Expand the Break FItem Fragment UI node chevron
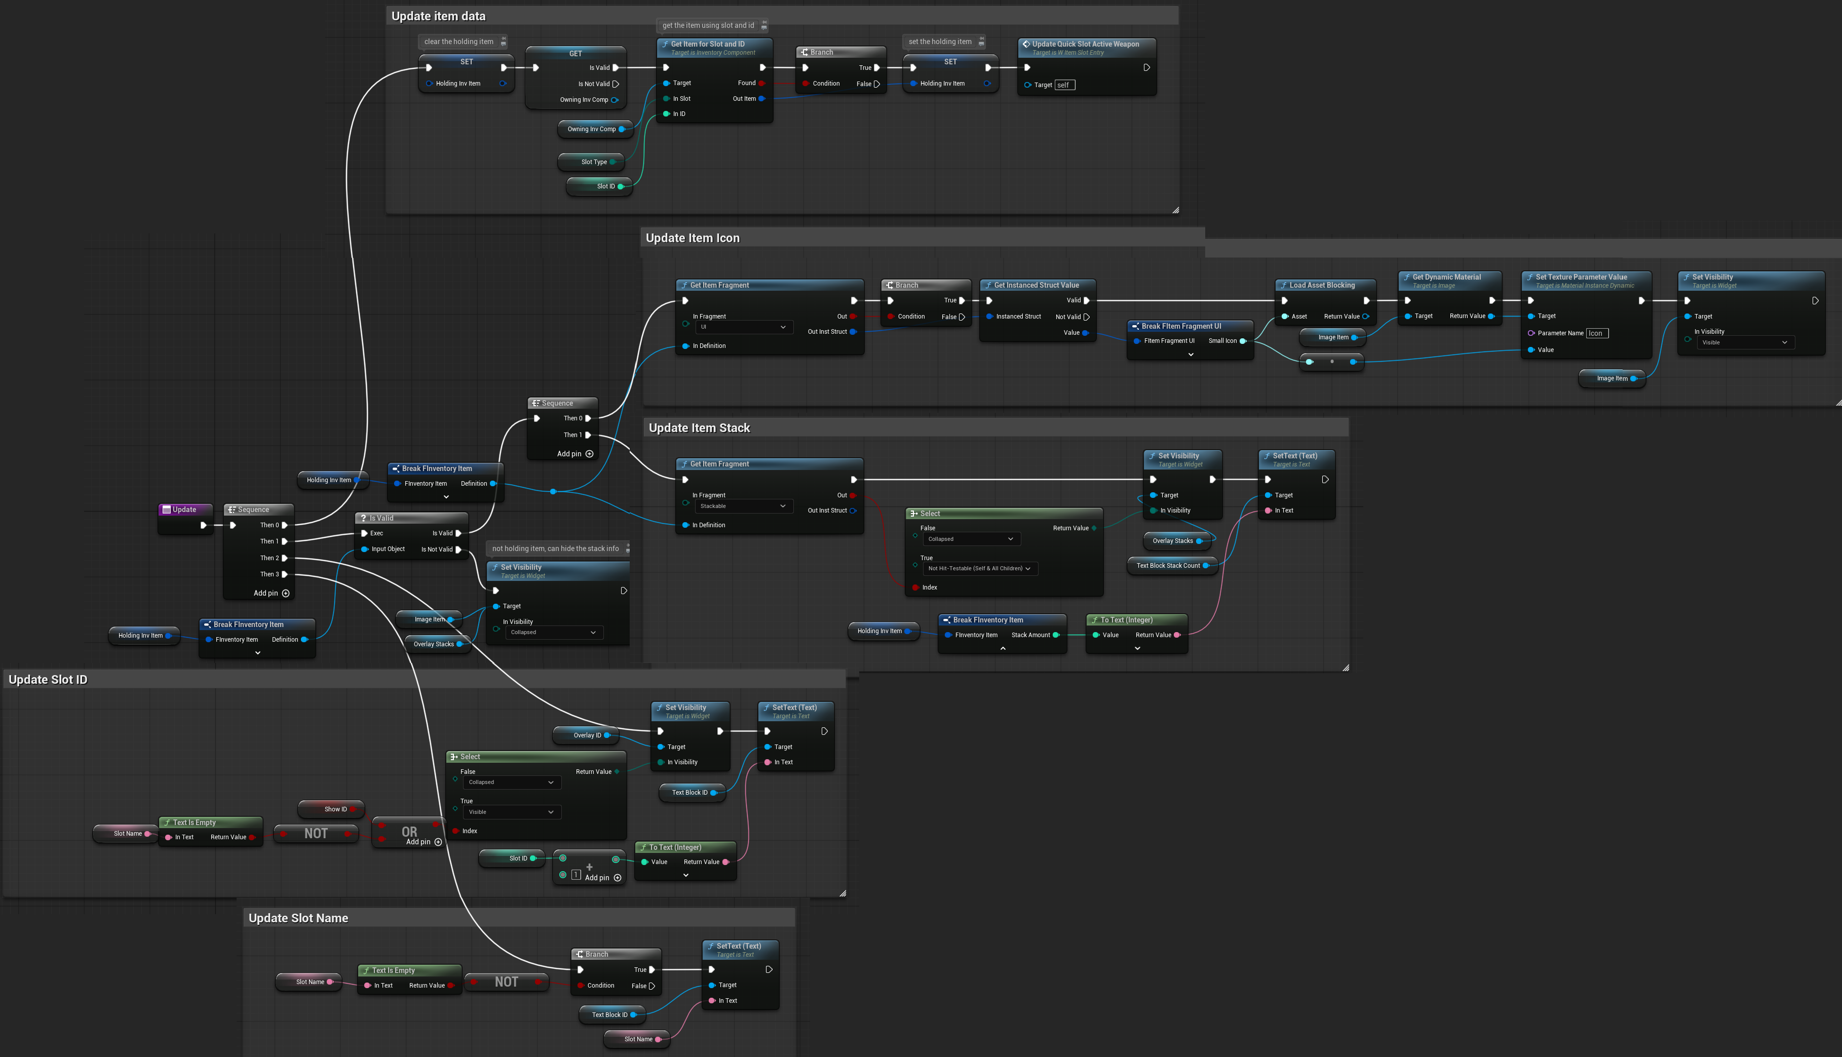The height and width of the screenshot is (1057, 1842). 1191,354
